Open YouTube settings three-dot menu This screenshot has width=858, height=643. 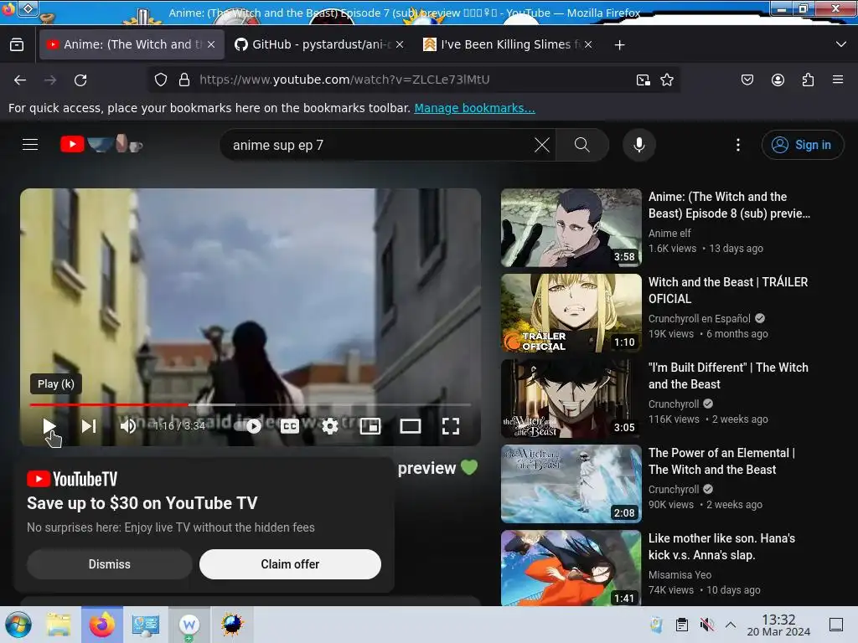[738, 145]
